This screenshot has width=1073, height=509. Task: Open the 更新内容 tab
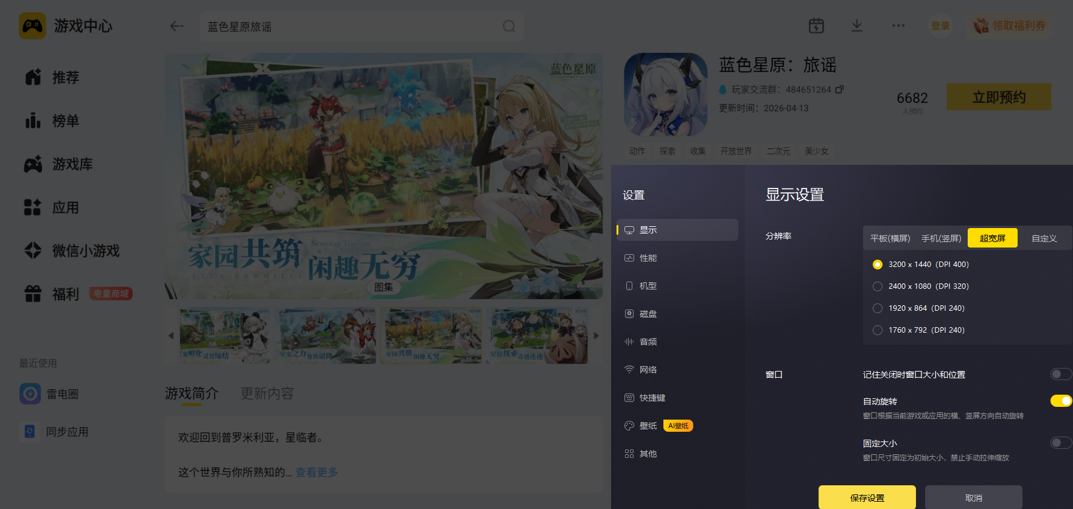[267, 393]
